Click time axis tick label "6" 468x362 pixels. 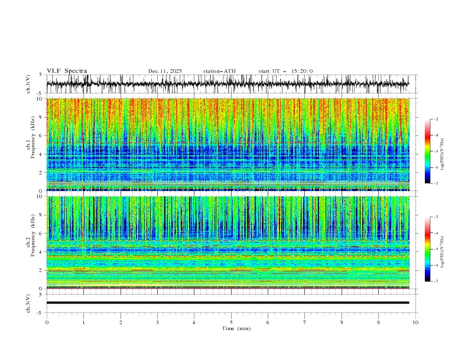tap(268, 322)
